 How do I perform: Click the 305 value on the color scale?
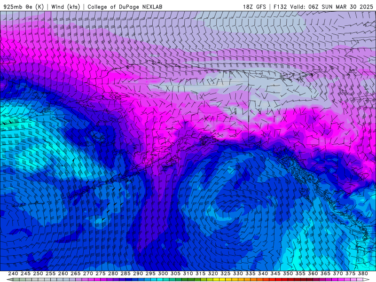pos(175,274)
